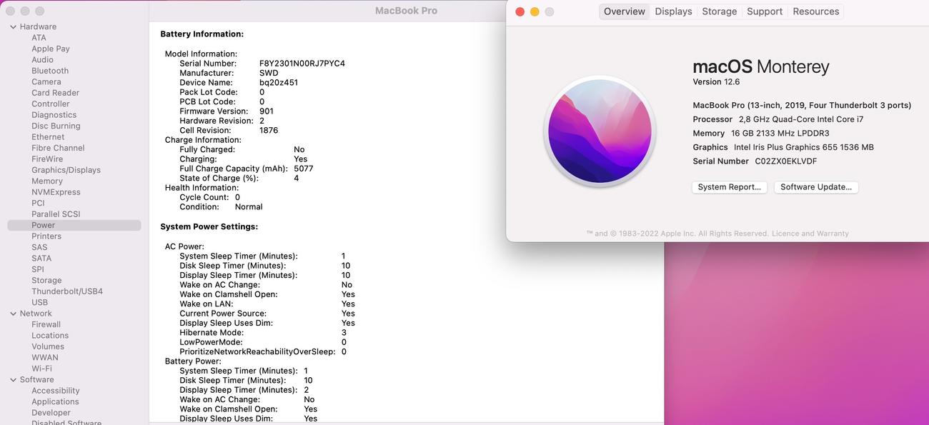Select Disc Burning in sidebar
Viewport: 929px width, 425px height.
[x=56, y=126]
